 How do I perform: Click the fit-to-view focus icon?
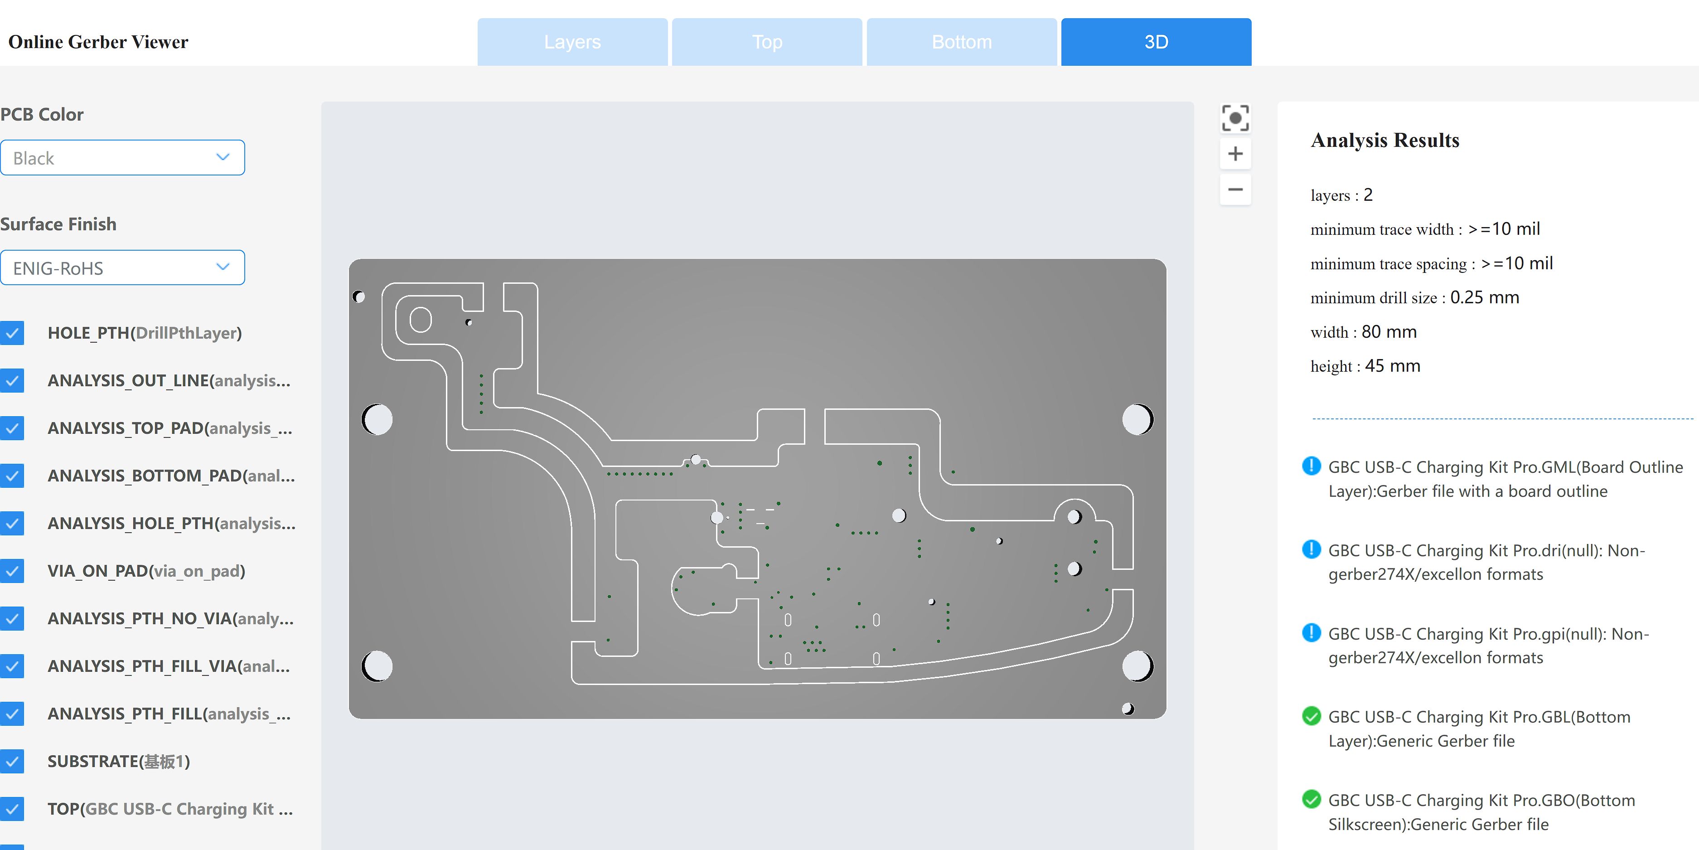click(x=1234, y=118)
